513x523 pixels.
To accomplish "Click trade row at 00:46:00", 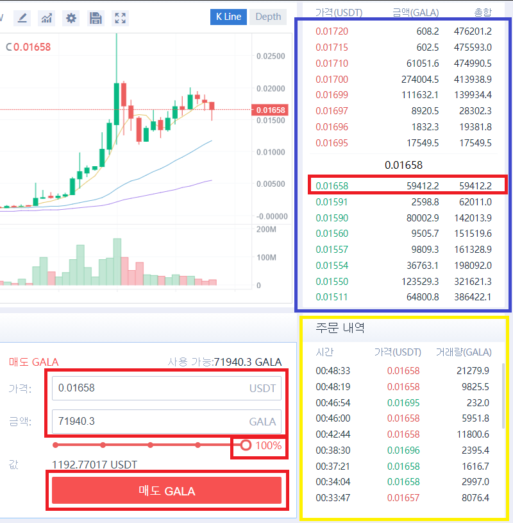I will click(403, 418).
